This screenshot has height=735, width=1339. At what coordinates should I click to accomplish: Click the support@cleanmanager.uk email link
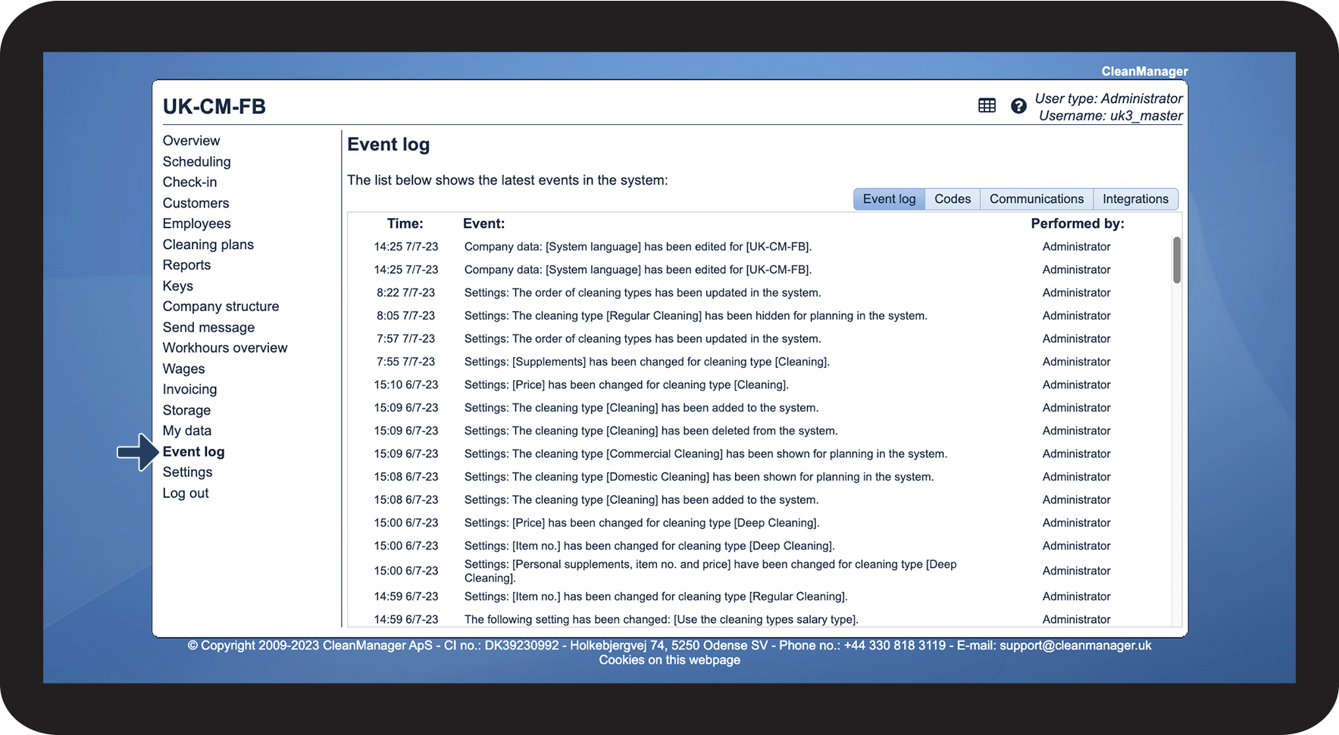point(1075,646)
